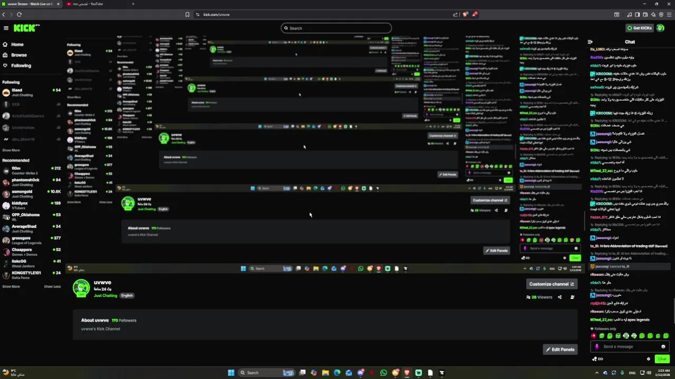This screenshot has width=675, height=379.
Task: Open recommended channel kiddlynx
Action: coord(32,205)
